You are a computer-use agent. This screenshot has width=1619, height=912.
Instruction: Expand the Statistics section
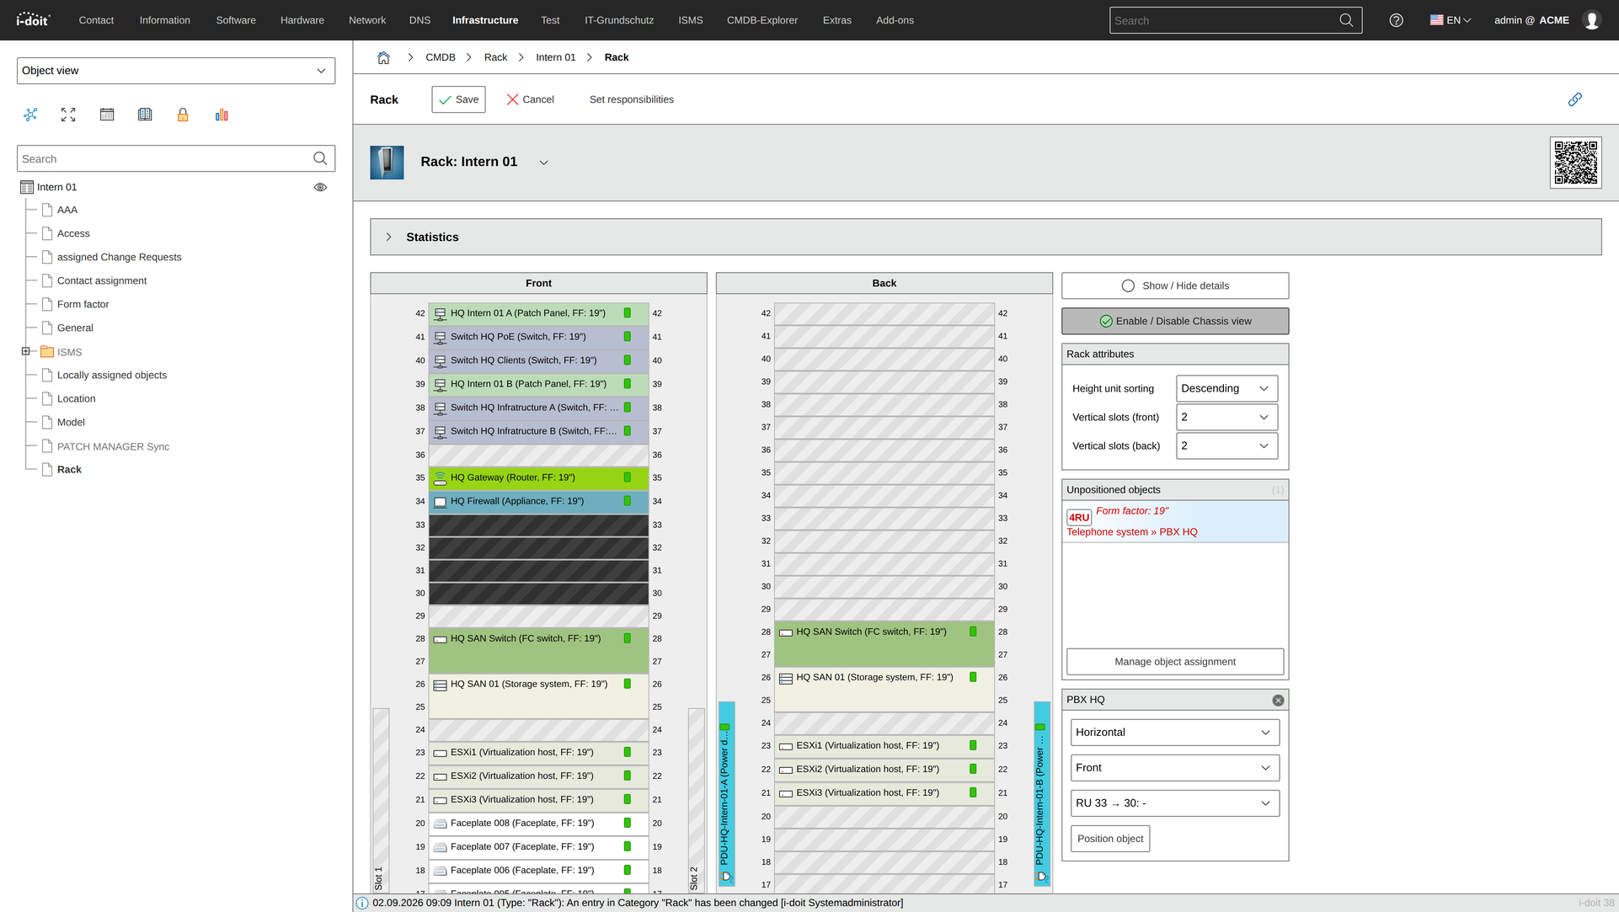[388, 237]
